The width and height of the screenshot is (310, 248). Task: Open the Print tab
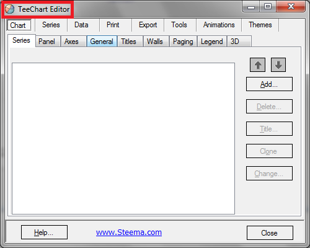[113, 25]
